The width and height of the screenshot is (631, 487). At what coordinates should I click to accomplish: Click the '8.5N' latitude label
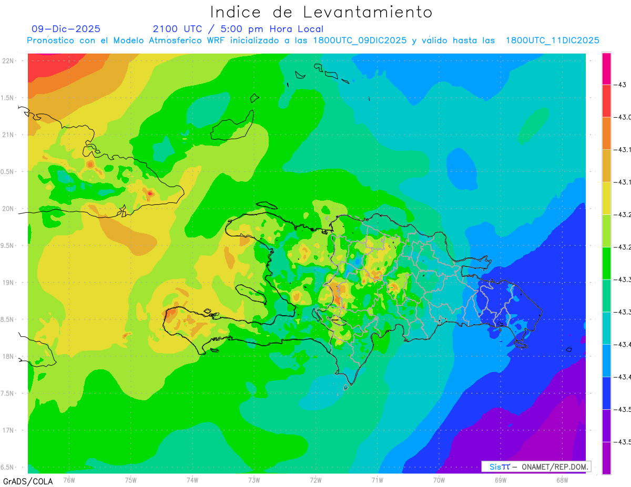(7, 319)
